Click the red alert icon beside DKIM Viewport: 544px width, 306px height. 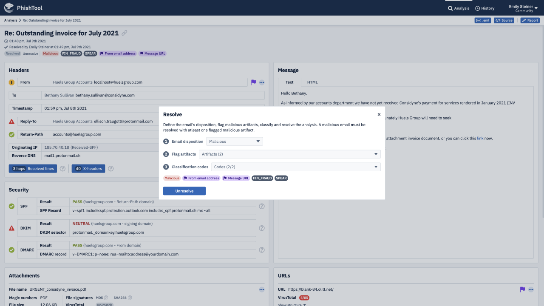pos(11,228)
